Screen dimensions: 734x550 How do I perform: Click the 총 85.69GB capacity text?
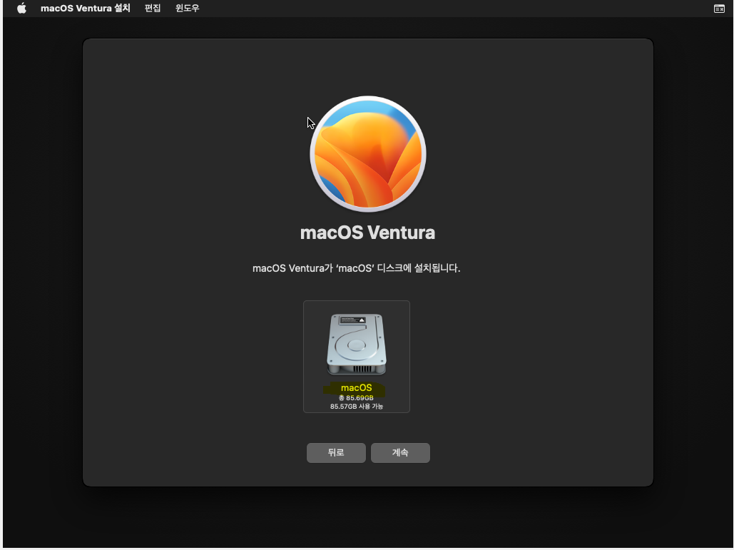click(x=356, y=398)
